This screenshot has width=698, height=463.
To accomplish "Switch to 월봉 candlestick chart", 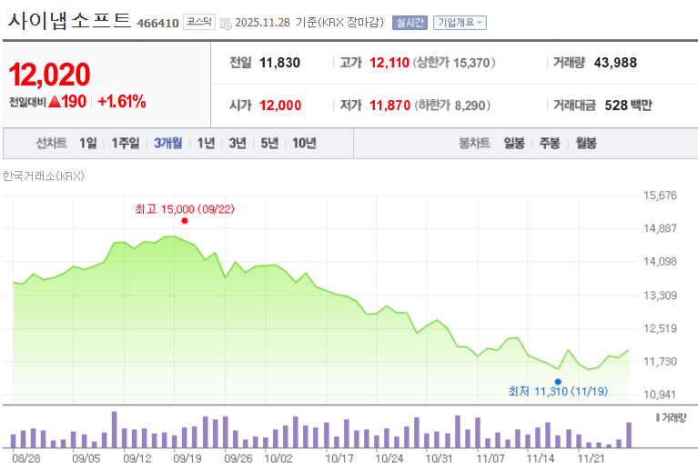I will click(586, 143).
